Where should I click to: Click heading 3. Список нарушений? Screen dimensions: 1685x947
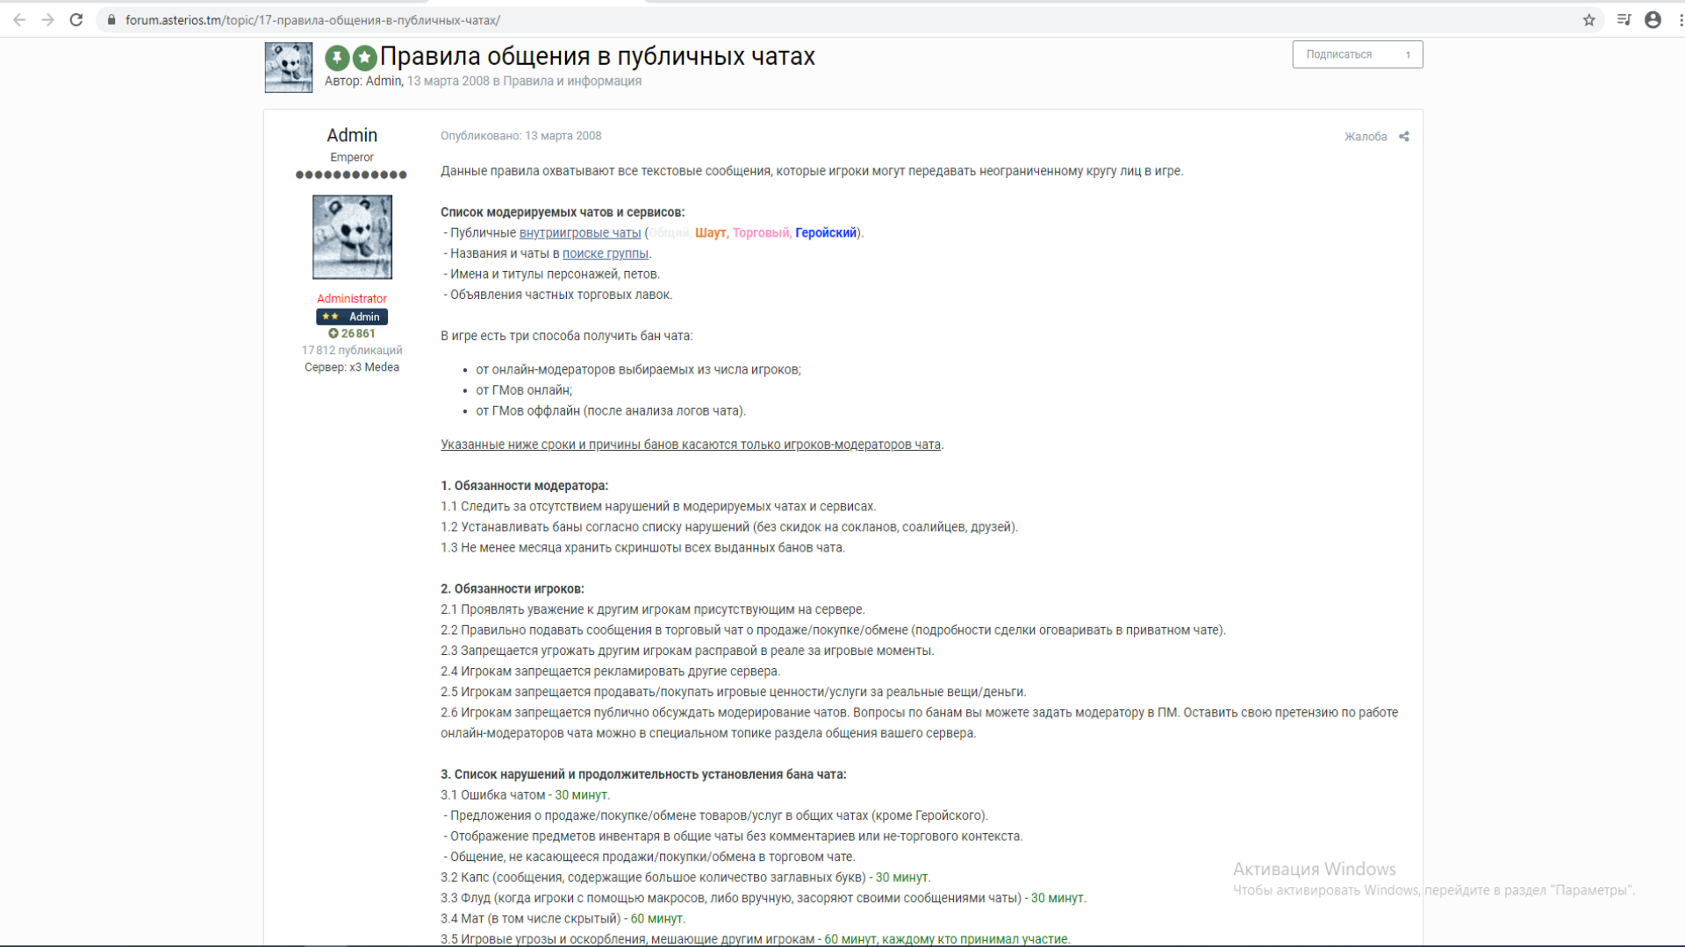click(x=643, y=774)
